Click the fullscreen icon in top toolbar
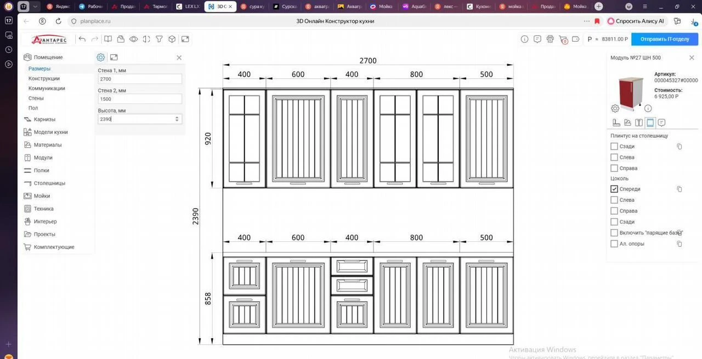This screenshot has width=702, height=359. [185, 39]
